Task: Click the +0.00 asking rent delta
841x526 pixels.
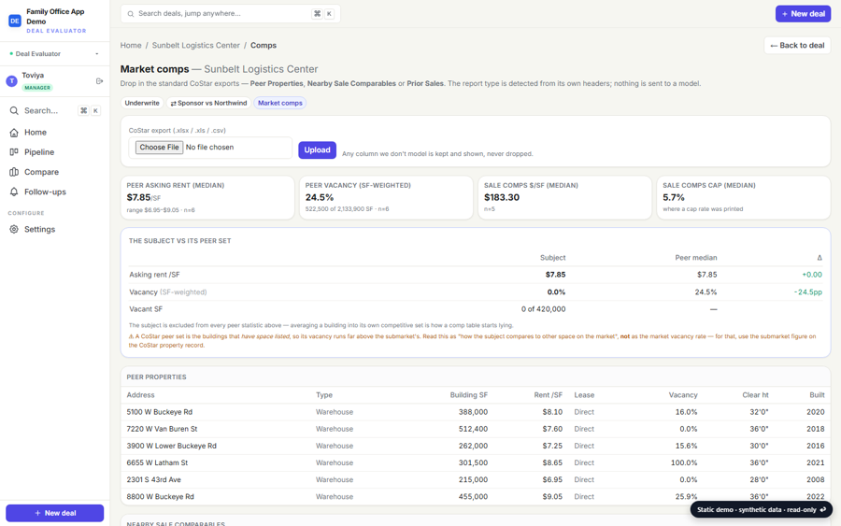Action: (812, 275)
